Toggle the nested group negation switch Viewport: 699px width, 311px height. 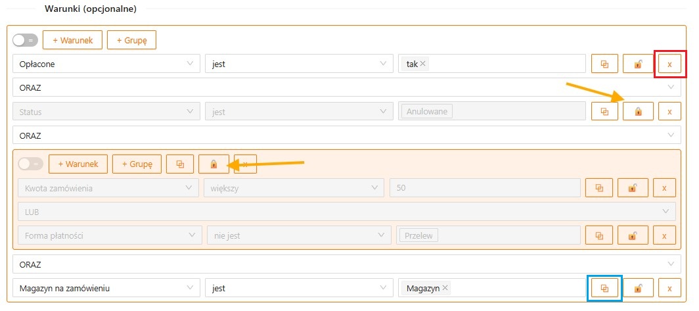(31, 164)
